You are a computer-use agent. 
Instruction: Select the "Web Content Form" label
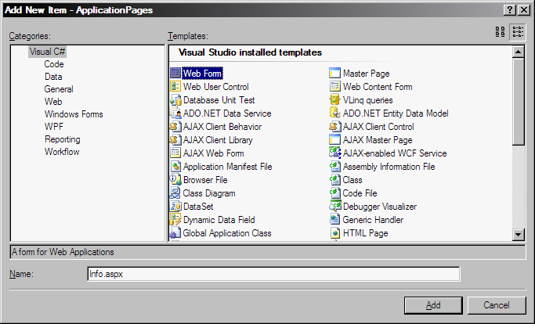(x=378, y=87)
